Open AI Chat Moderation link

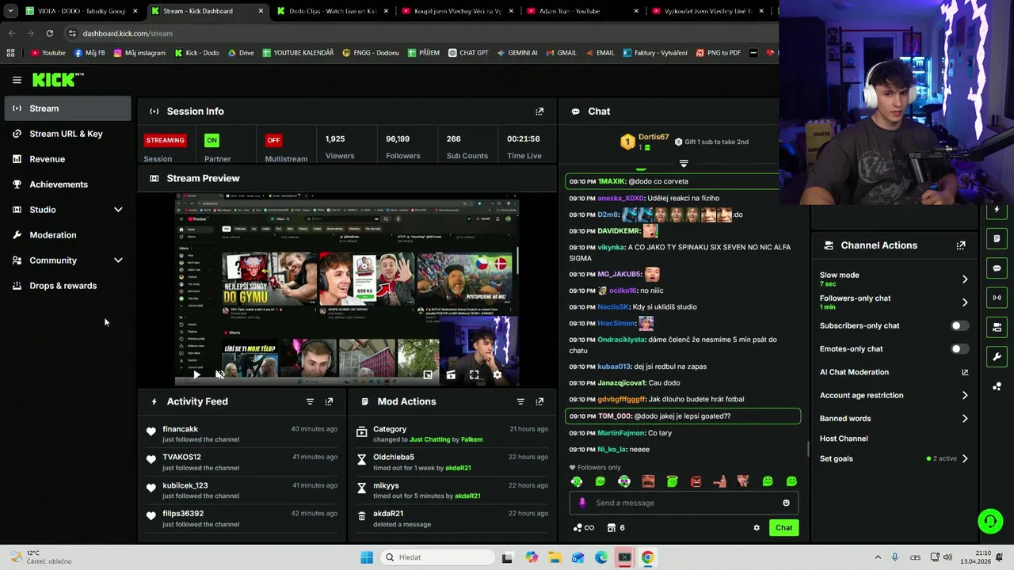894,372
